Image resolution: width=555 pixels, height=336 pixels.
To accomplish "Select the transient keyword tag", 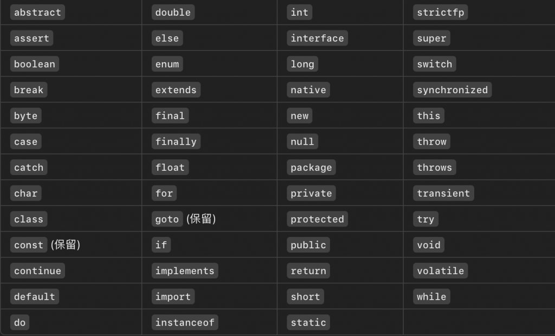I will [x=443, y=193].
